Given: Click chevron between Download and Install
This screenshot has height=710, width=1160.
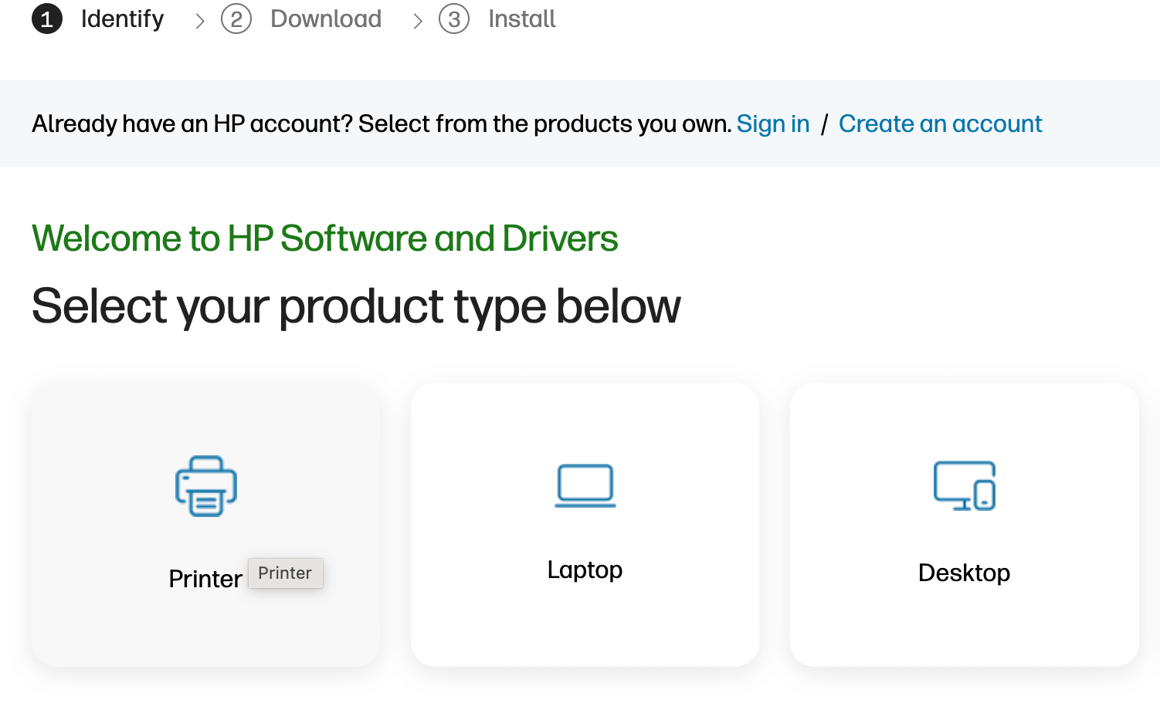Looking at the screenshot, I should pyautogui.click(x=418, y=21).
